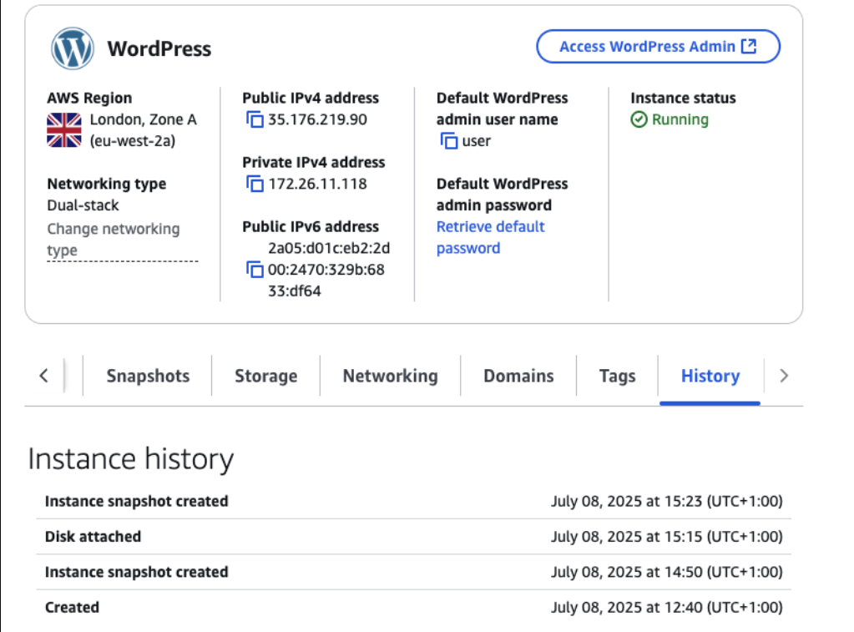Click Instance snapshot created entry at 14:50
854x632 pixels.
[x=414, y=572]
